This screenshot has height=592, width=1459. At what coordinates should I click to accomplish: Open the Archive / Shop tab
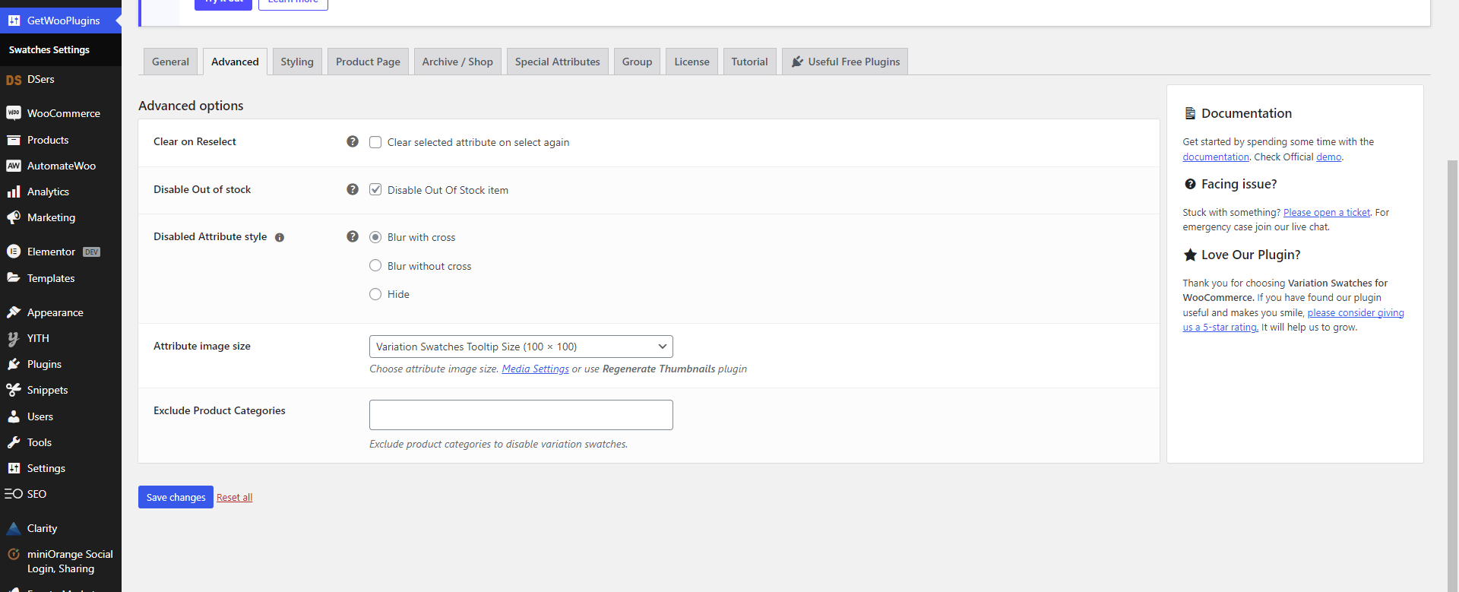pos(457,62)
